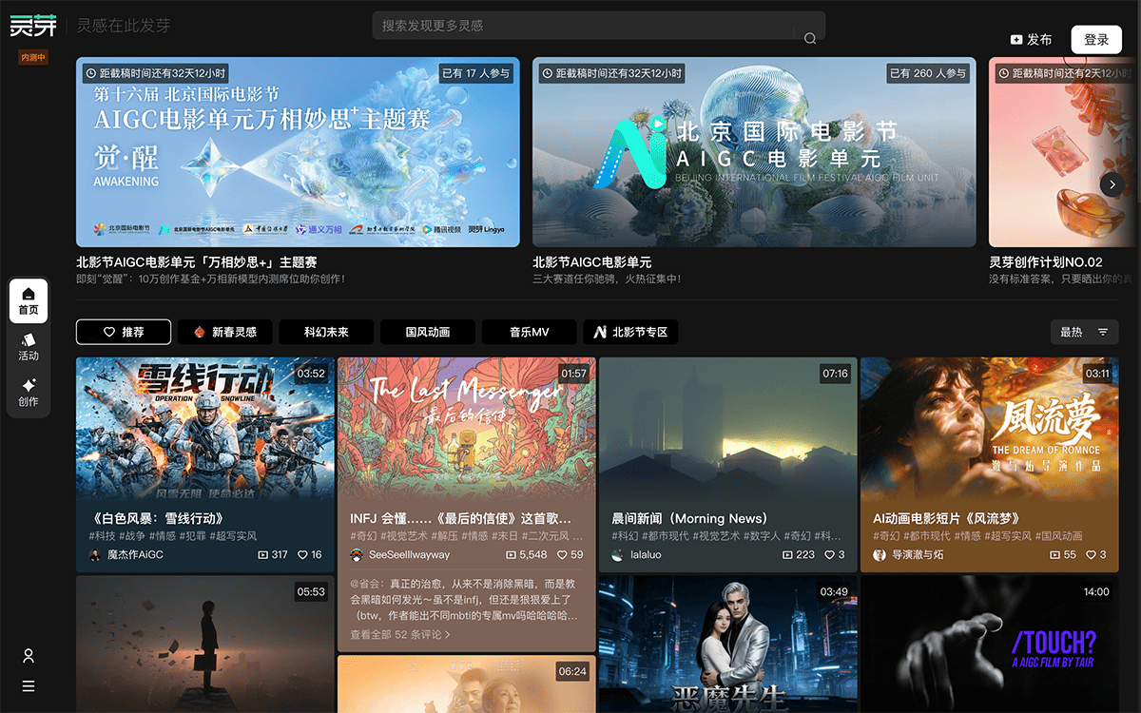Select the 推荐 recommended filter
The width and height of the screenshot is (1141, 713).
click(x=124, y=332)
